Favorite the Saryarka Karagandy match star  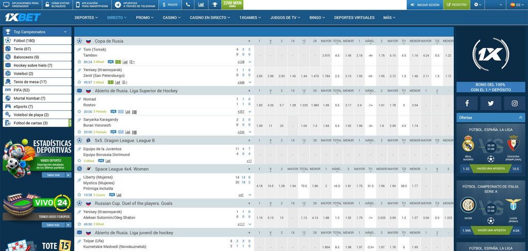(79, 132)
